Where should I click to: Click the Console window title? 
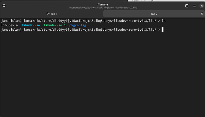point(103,4)
